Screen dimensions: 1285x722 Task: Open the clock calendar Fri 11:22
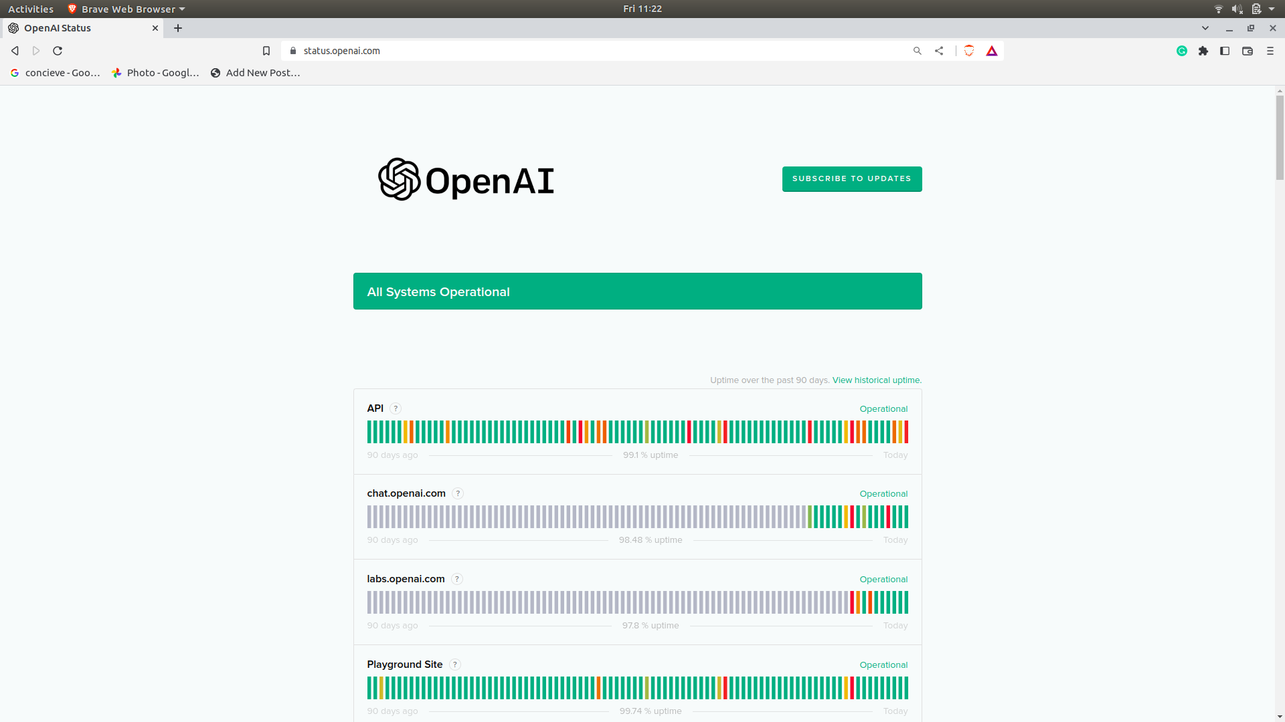coord(642,9)
